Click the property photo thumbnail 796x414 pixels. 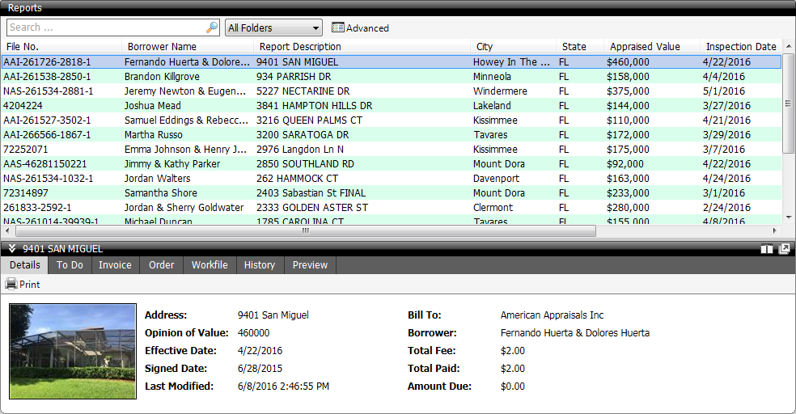click(73, 351)
